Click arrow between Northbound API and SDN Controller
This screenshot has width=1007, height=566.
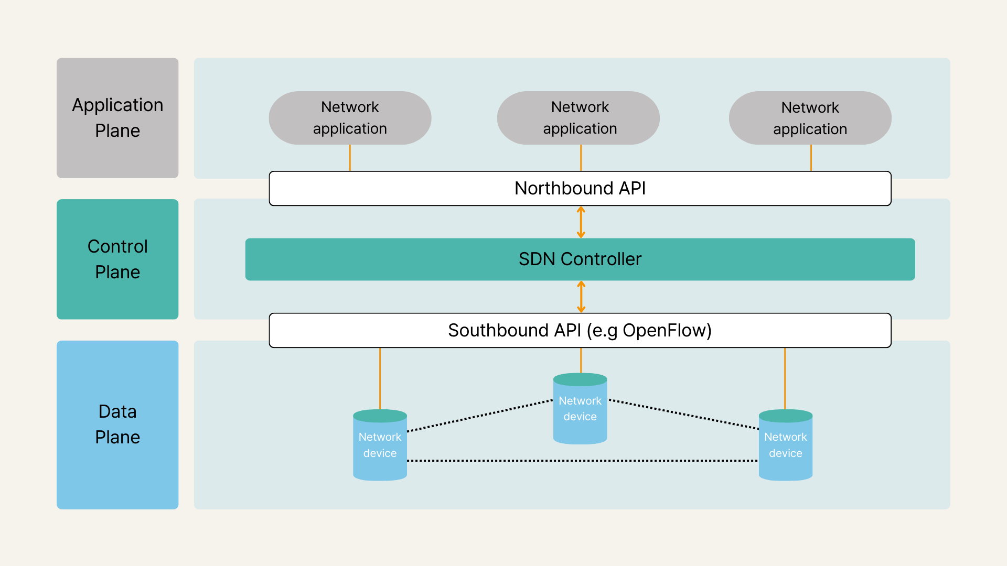pyautogui.click(x=581, y=222)
